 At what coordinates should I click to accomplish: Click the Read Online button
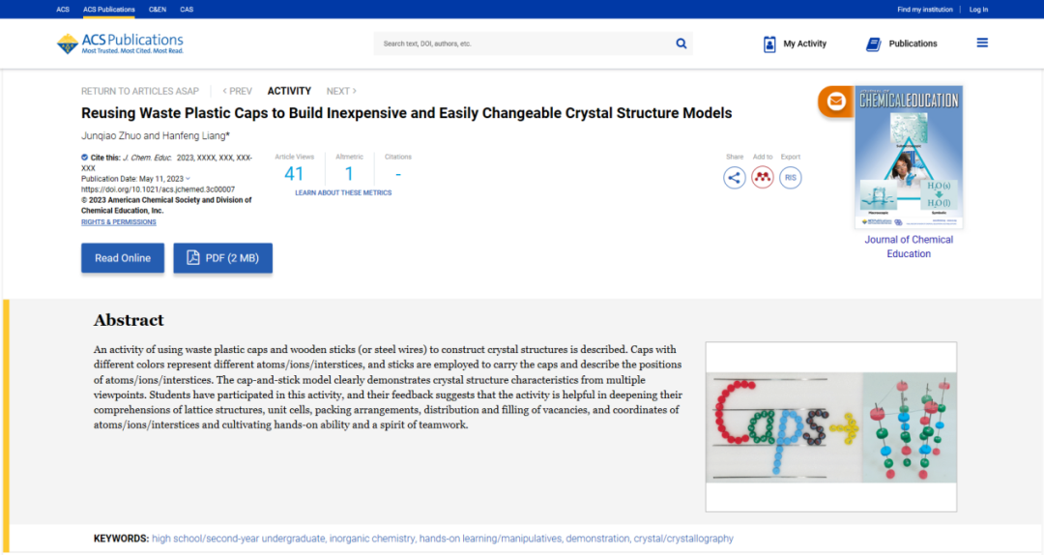tap(123, 258)
